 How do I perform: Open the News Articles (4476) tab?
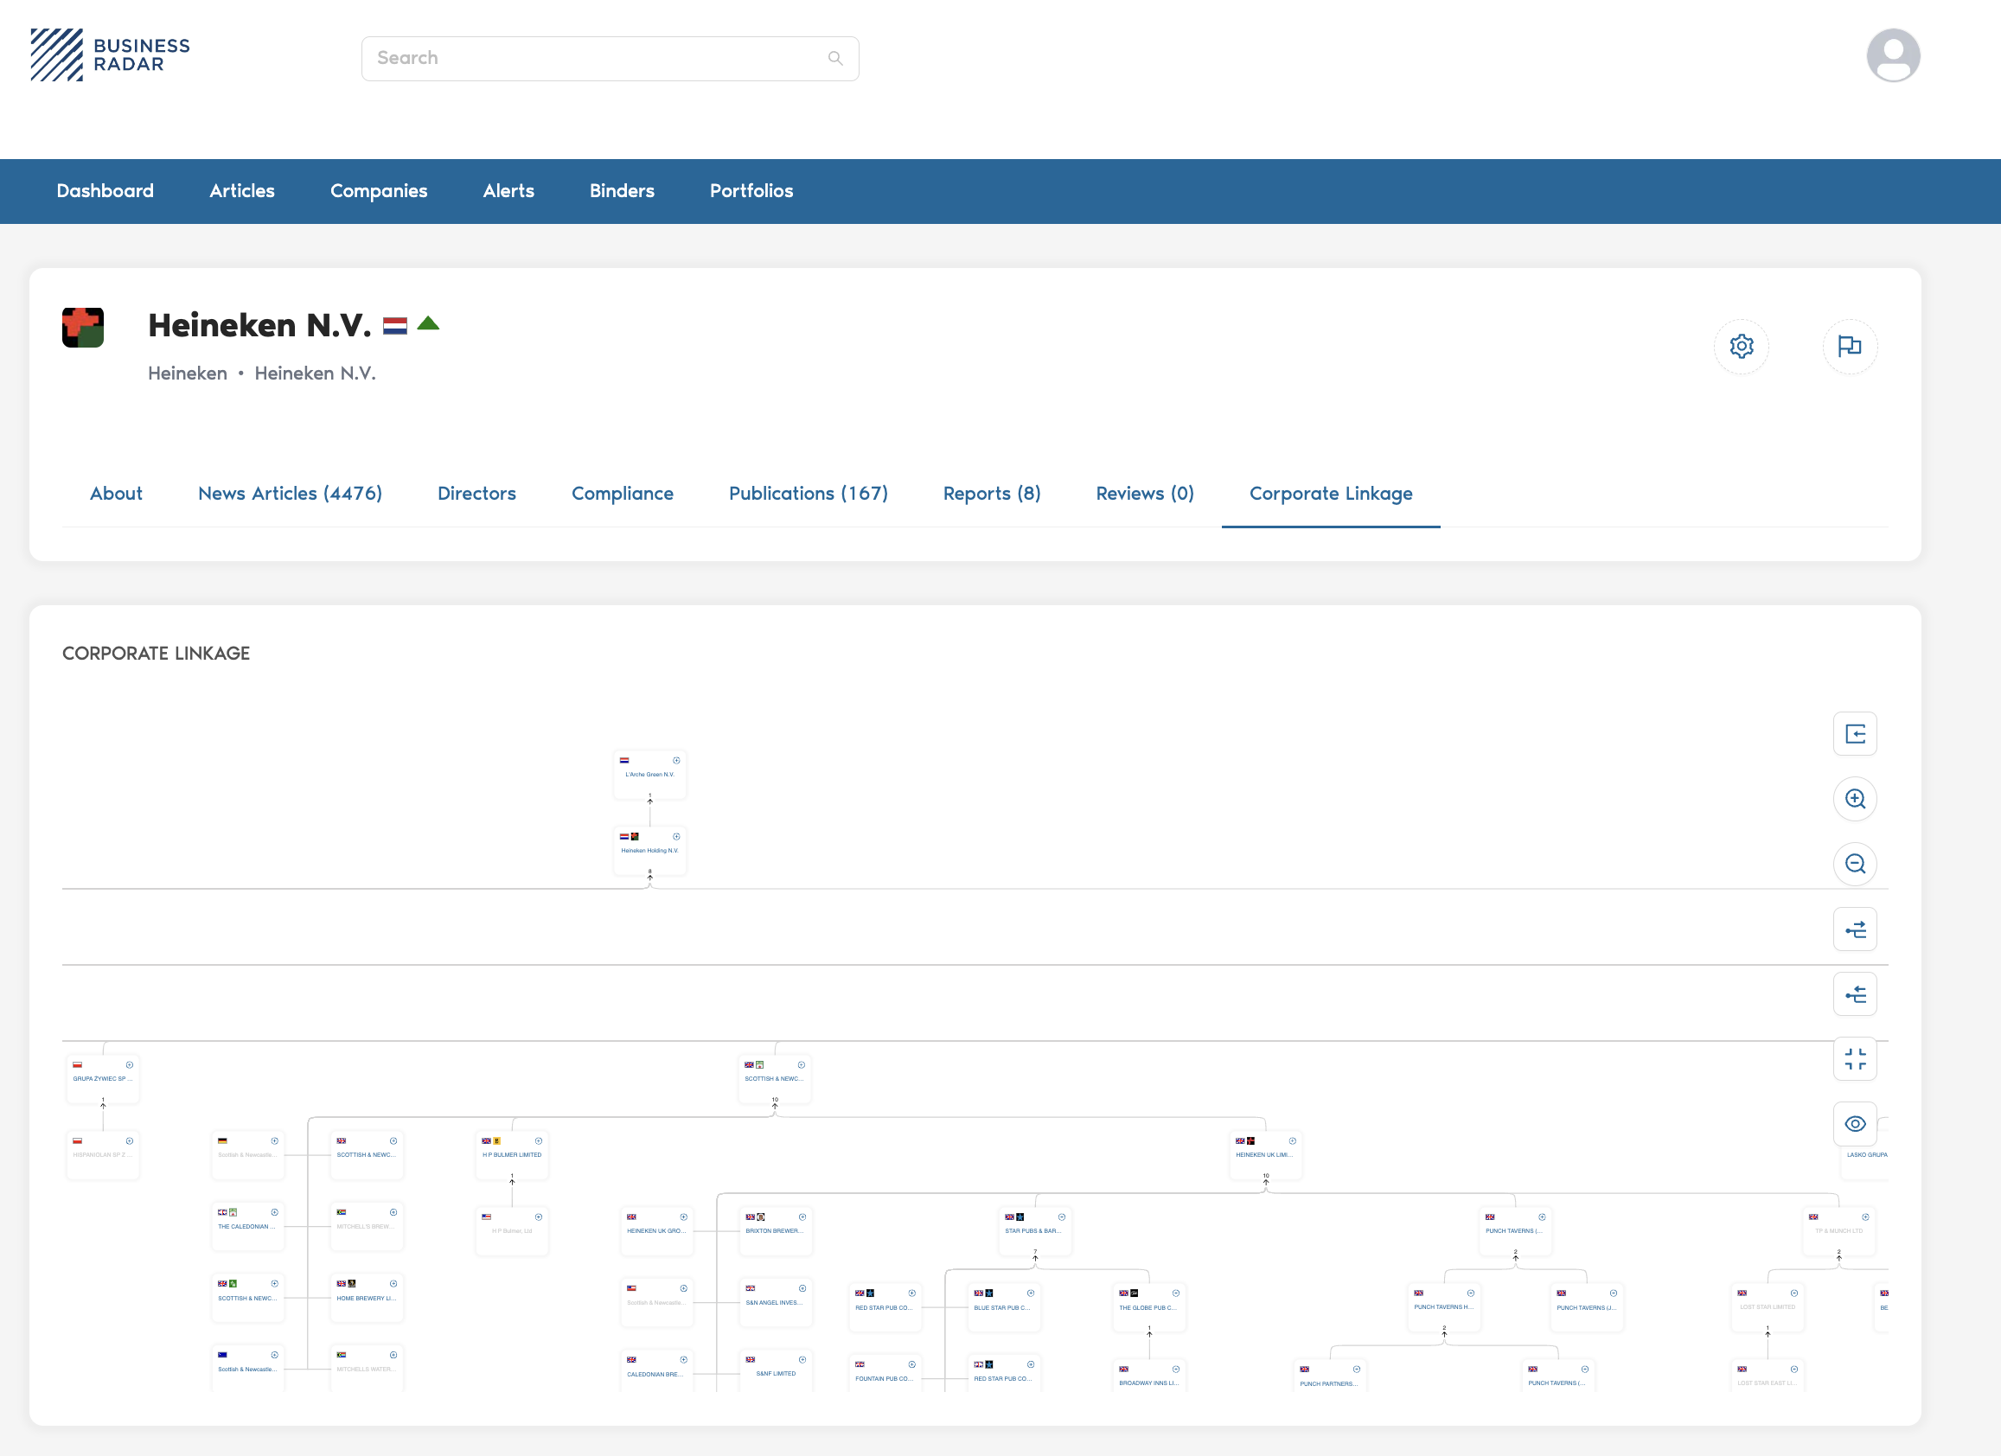(x=290, y=494)
